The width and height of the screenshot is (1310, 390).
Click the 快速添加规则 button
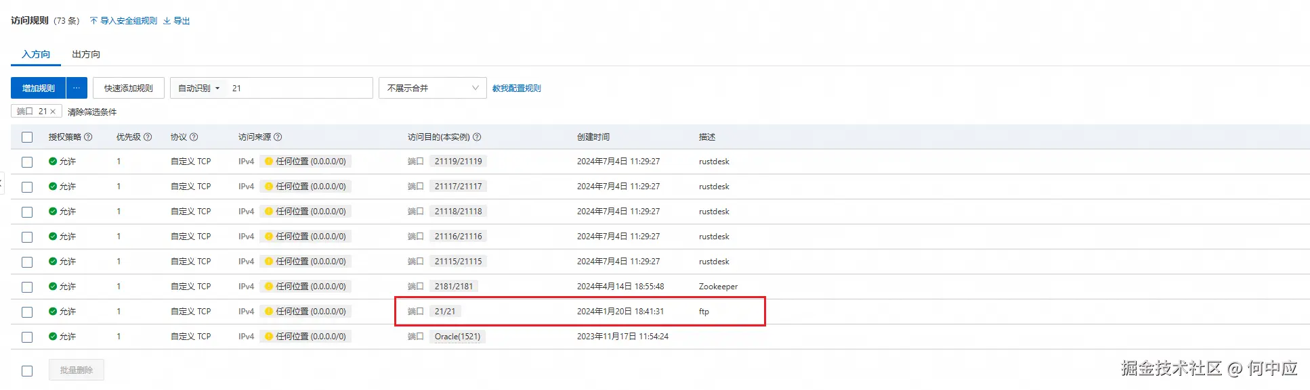point(129,88)
